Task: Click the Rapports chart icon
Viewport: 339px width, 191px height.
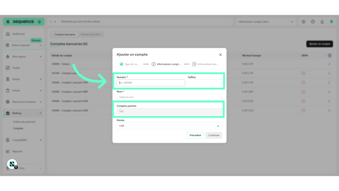Action: 7,152
